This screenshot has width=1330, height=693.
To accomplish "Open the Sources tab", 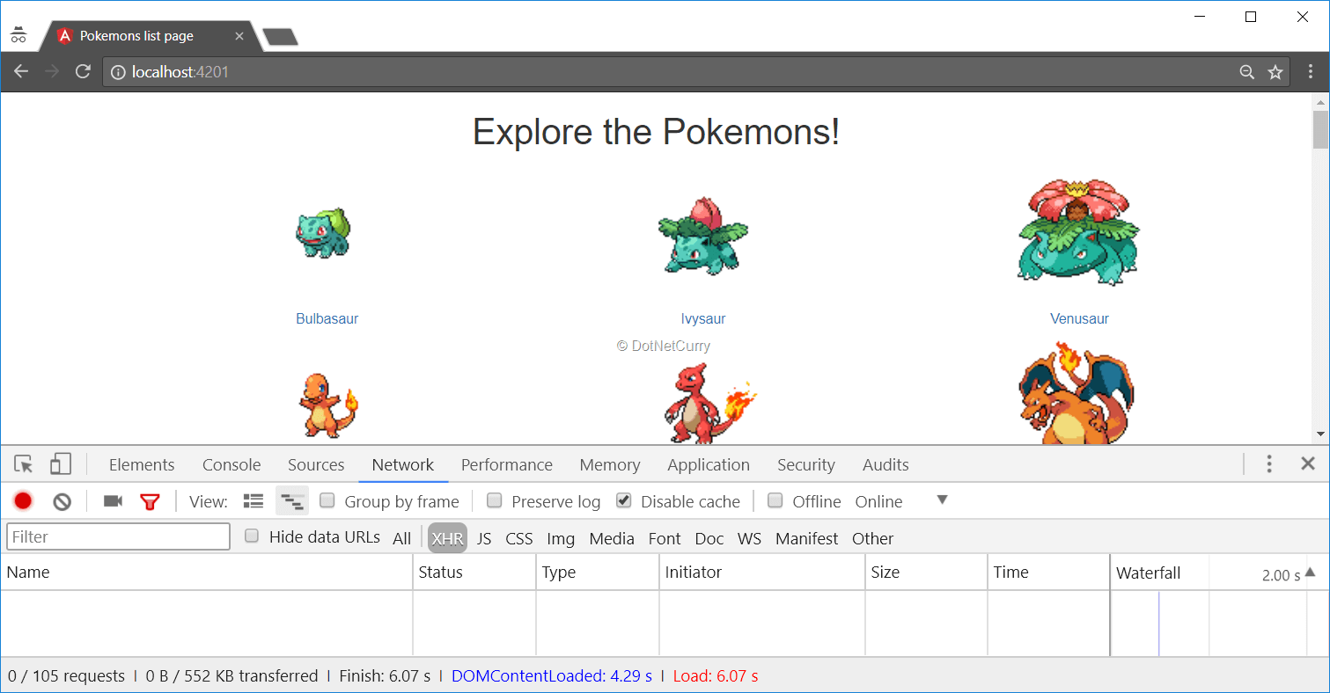I will click(316, 464).
